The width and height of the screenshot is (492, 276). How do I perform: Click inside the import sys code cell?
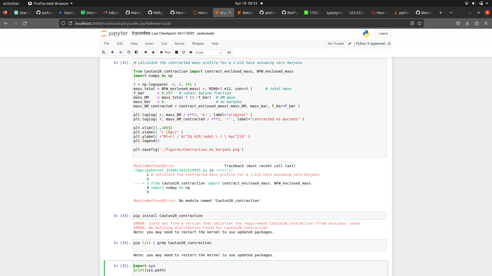click(x=179, y=268)
